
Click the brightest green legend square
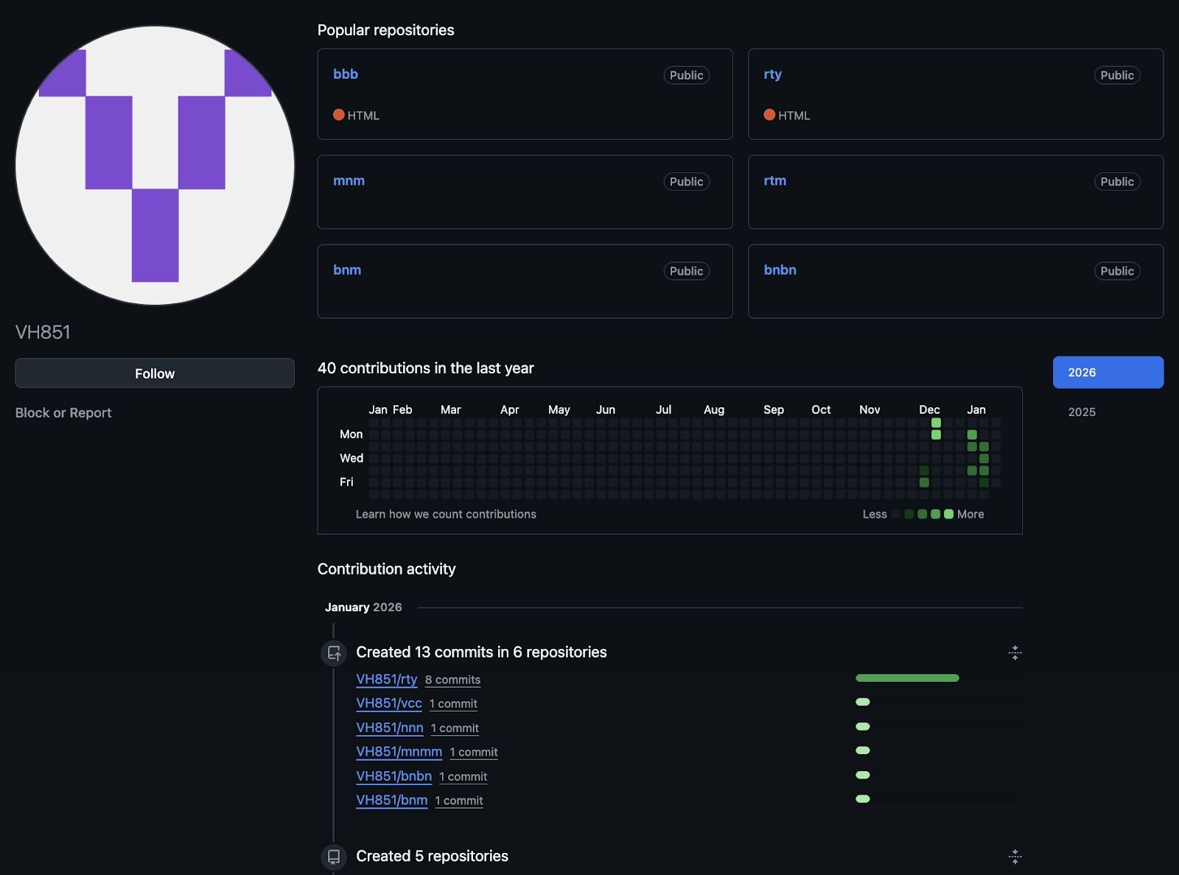pos(948,514)
